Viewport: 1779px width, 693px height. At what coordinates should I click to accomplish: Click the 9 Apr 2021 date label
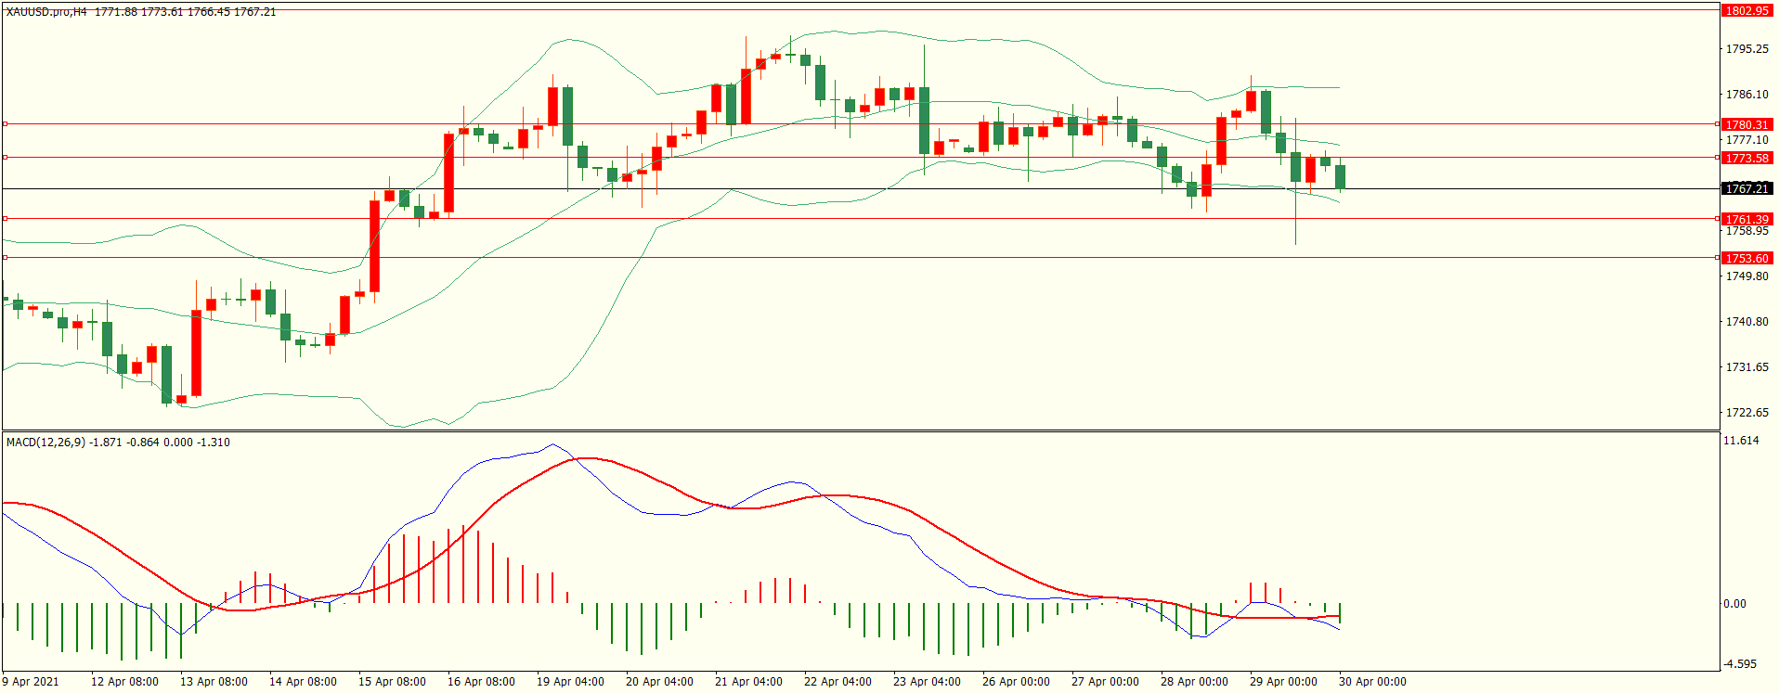[31, 682]
